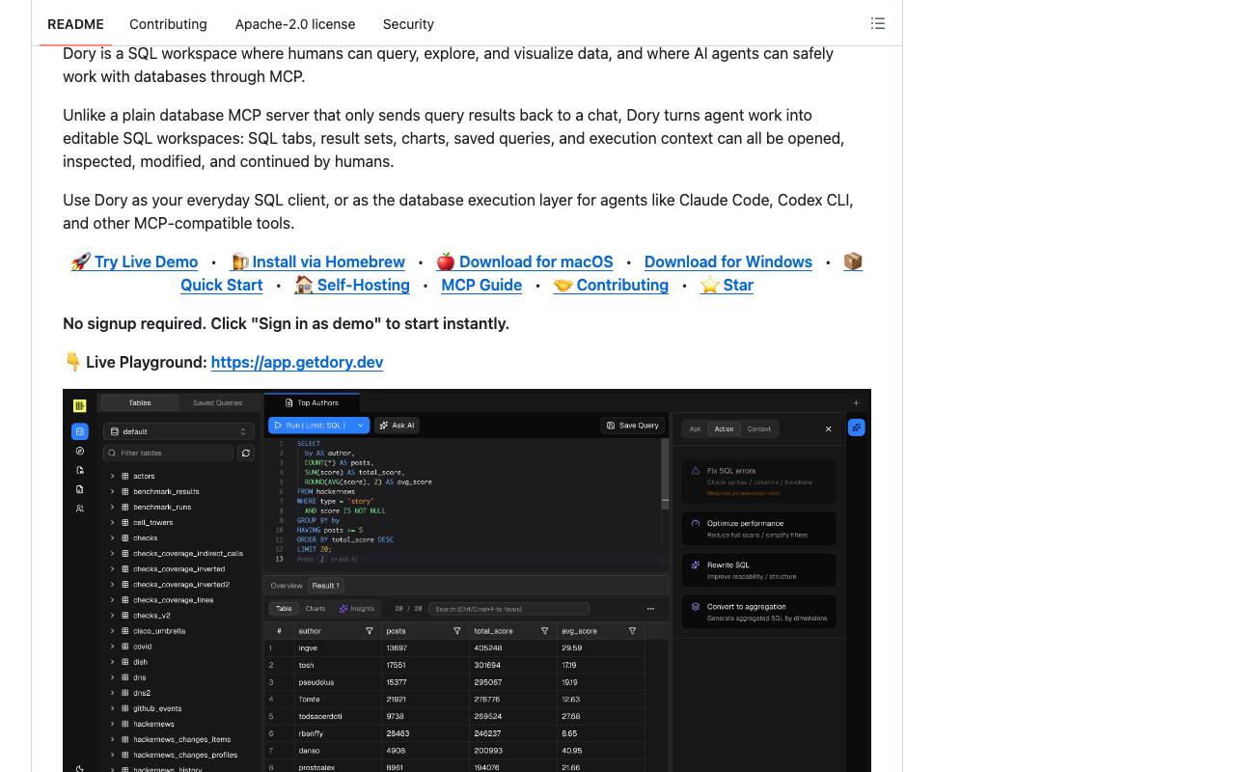Switch to the README tab
The height and width of the screenshot is (772, 1235).
click(x=75, y=24)
